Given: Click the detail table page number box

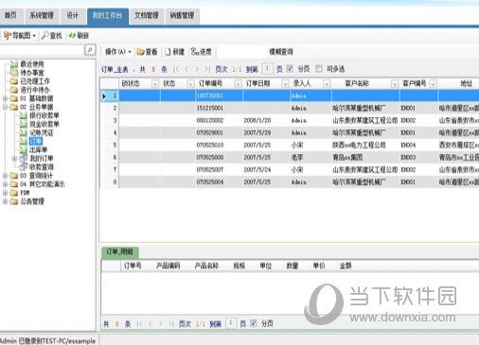Looking at the screenshot, I should pos(231,323).
